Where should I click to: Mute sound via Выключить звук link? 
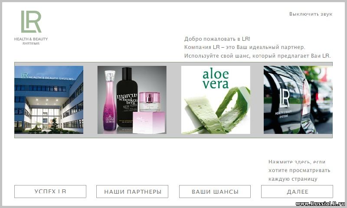click(311, 14)
